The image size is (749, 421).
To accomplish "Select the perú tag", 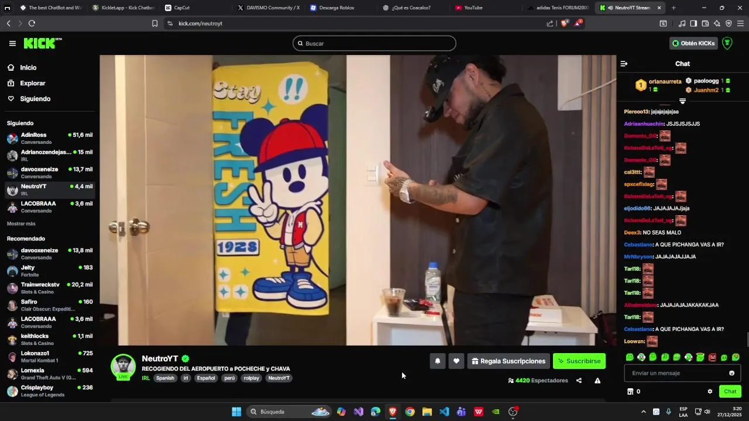I will (229, 378).
